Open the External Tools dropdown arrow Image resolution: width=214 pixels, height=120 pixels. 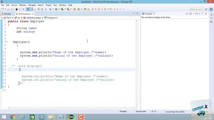71,9
